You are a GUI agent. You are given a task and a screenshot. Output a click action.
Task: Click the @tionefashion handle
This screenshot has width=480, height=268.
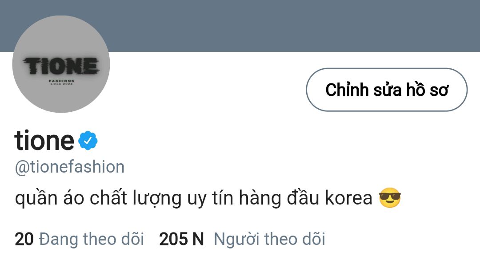tap(70, 167)
